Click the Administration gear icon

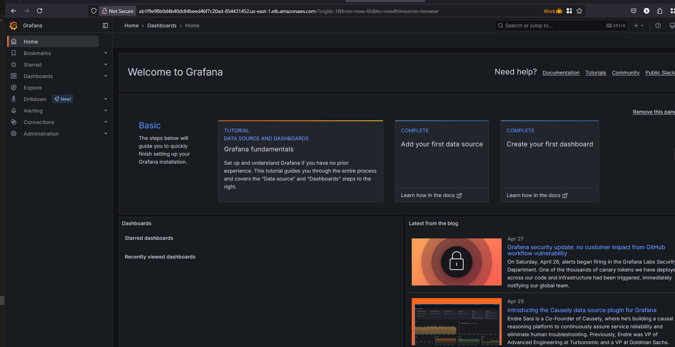14,133
